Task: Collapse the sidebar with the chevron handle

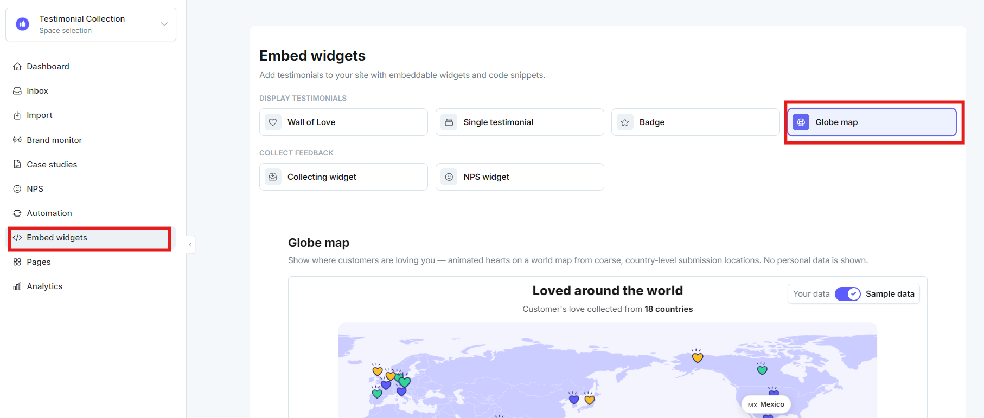Action: 190,245
